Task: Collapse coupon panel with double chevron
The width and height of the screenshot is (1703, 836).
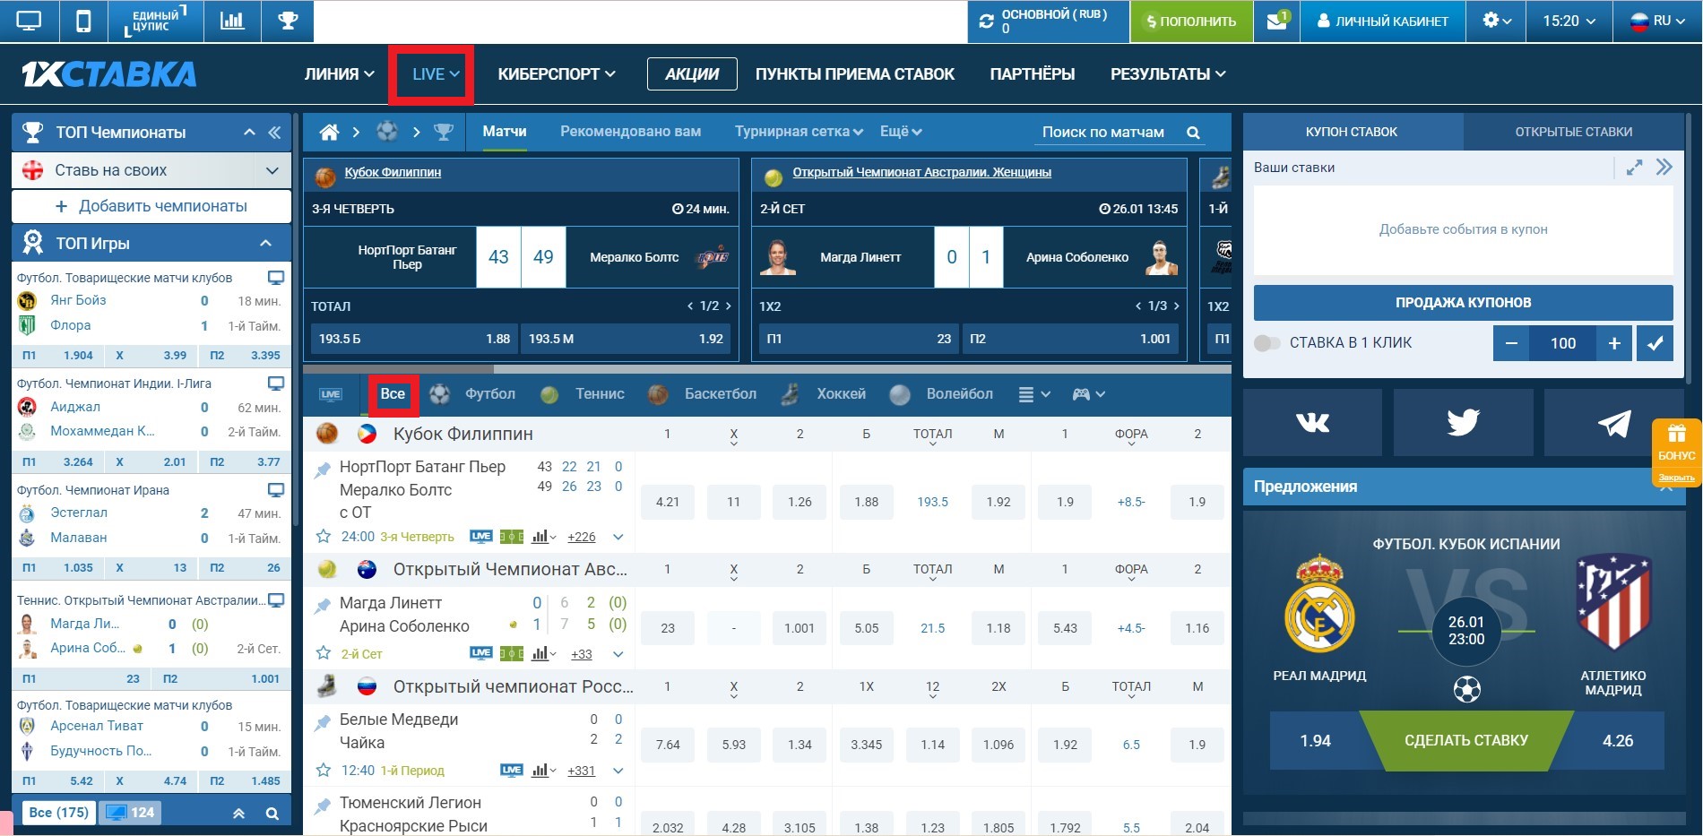Action: click(1664, 168)
